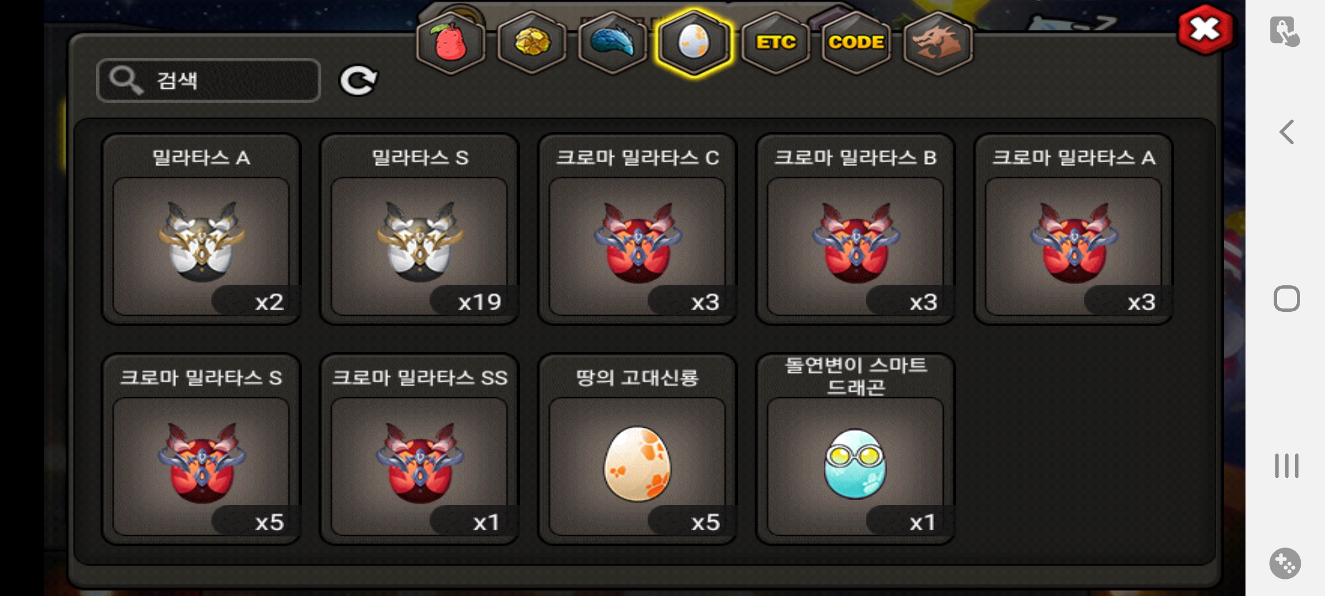
Task: Select the egg inventory tab
Action: pyautogui.click(x=694, y=43)
